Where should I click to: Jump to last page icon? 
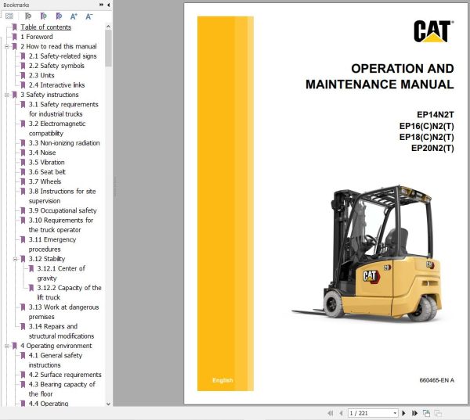click(414, 413)
